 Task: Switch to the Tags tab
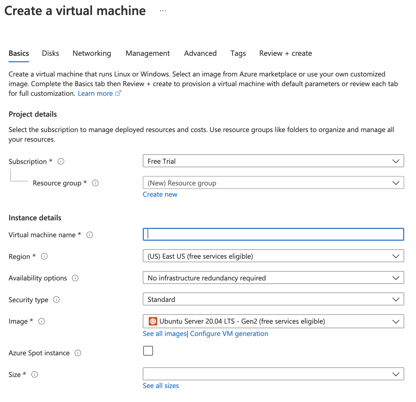pos(238,53)
